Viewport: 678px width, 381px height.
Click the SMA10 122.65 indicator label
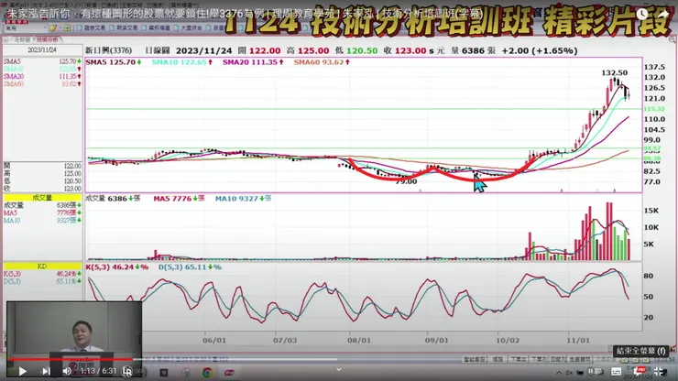click(x=182, y=62)
